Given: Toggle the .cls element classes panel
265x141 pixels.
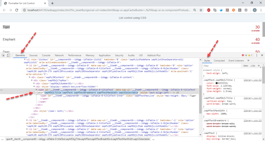Looking at the screenshot, I should pyautogui.click(x=253, y=66).
